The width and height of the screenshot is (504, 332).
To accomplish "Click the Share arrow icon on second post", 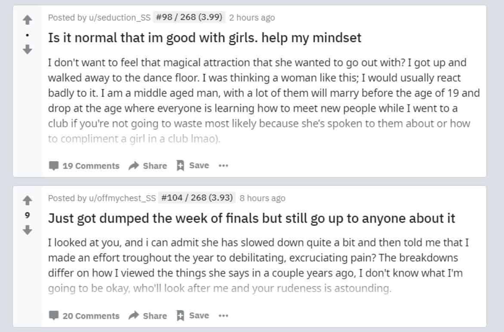I will (133, 315).
